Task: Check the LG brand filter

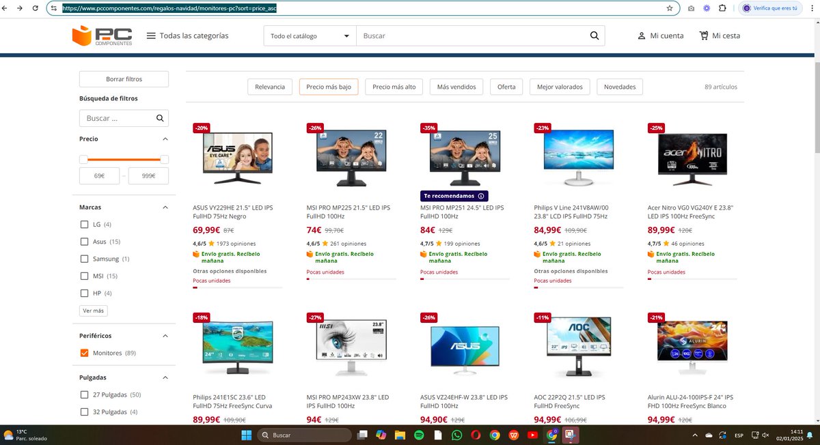Action: (x=85, y=225)
